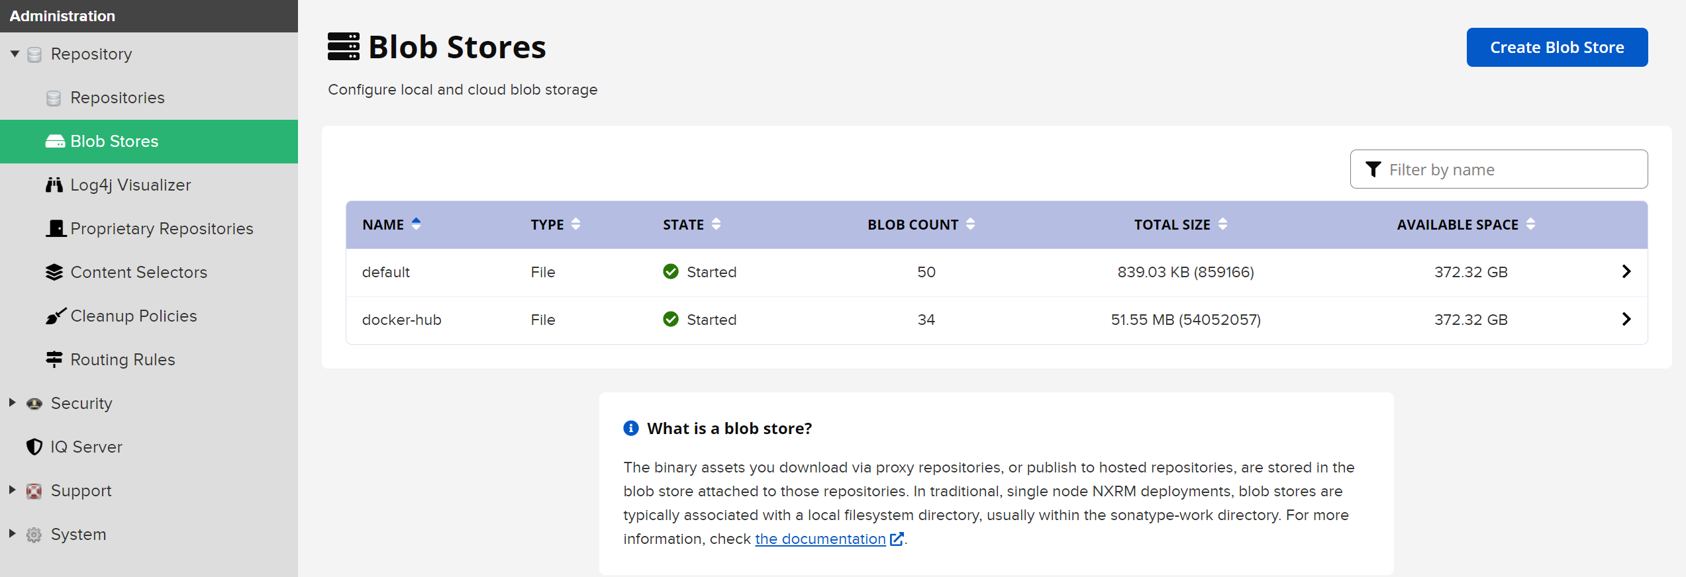Collapse the Repository tree section
The width and height of the screenshot is (1686, 577).
(x=15, y=54)
